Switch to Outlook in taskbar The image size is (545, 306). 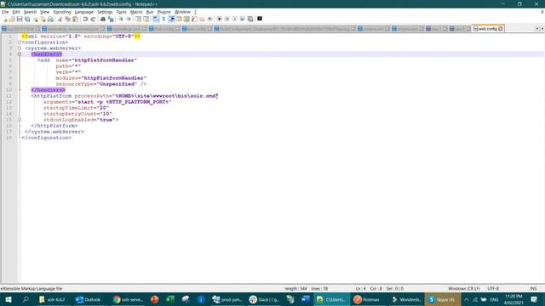89,299
